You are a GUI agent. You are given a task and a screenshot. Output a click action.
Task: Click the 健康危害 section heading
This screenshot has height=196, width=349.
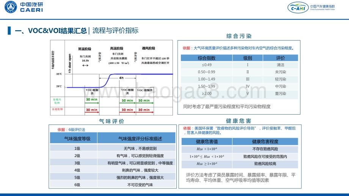tap(239, 121)
